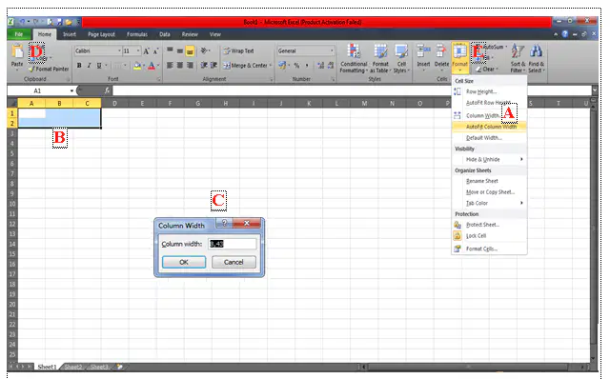Click OK in Column Width dialog
The width and height of the screenshot is (610, 379).
pyautogui.click(x=184, y=262)
